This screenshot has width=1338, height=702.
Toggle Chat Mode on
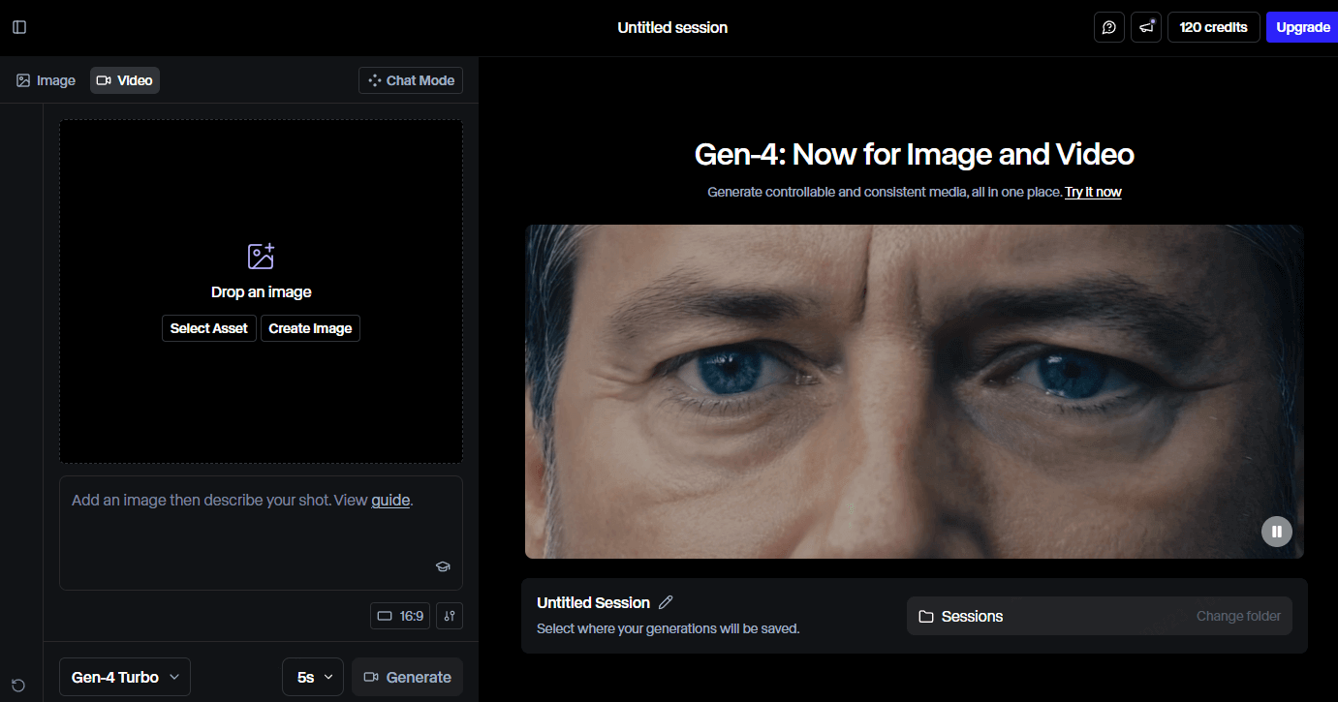pos(411,80)
